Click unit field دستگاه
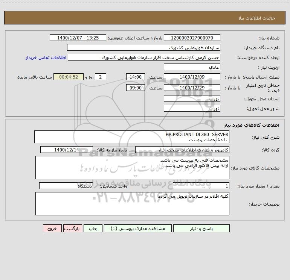This screenshot has height=280, width=290. 66,186
